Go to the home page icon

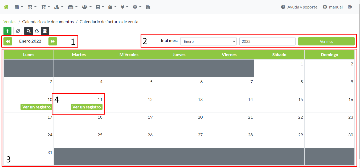point(6,7)
